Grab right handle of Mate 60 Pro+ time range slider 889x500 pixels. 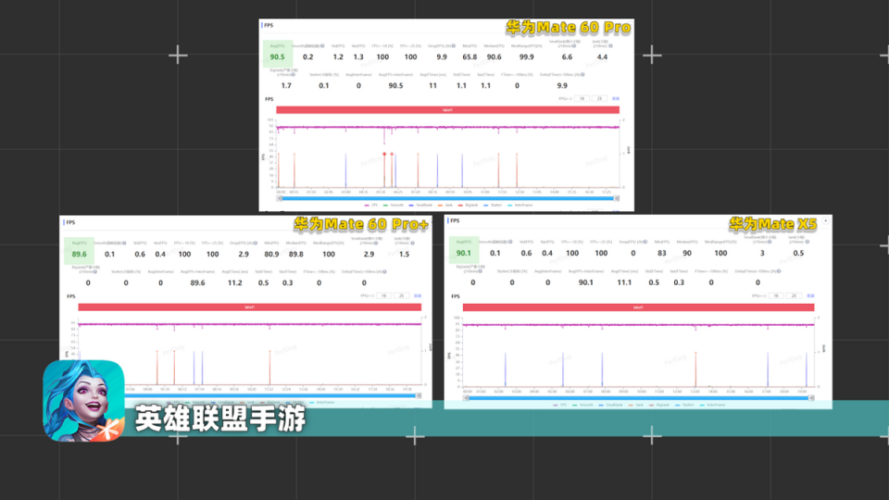pyautogui.click(x=419, y=395)
